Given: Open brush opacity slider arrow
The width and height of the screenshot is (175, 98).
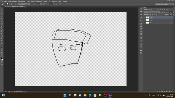Looking at the screenshot, I should click(x=41, y=4).
